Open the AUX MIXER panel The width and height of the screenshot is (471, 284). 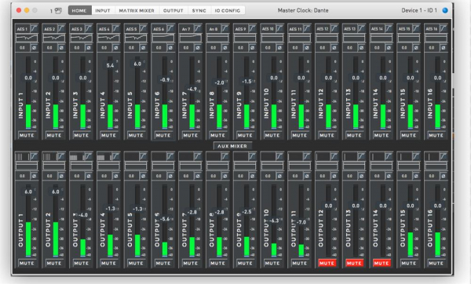click(x=232, y=146)
